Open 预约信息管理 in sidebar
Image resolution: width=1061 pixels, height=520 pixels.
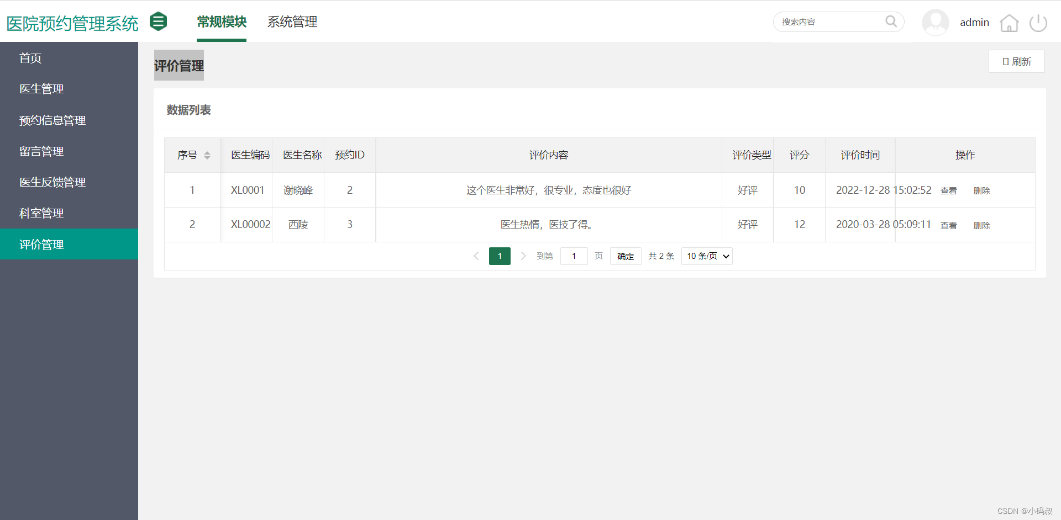[69, 120]
